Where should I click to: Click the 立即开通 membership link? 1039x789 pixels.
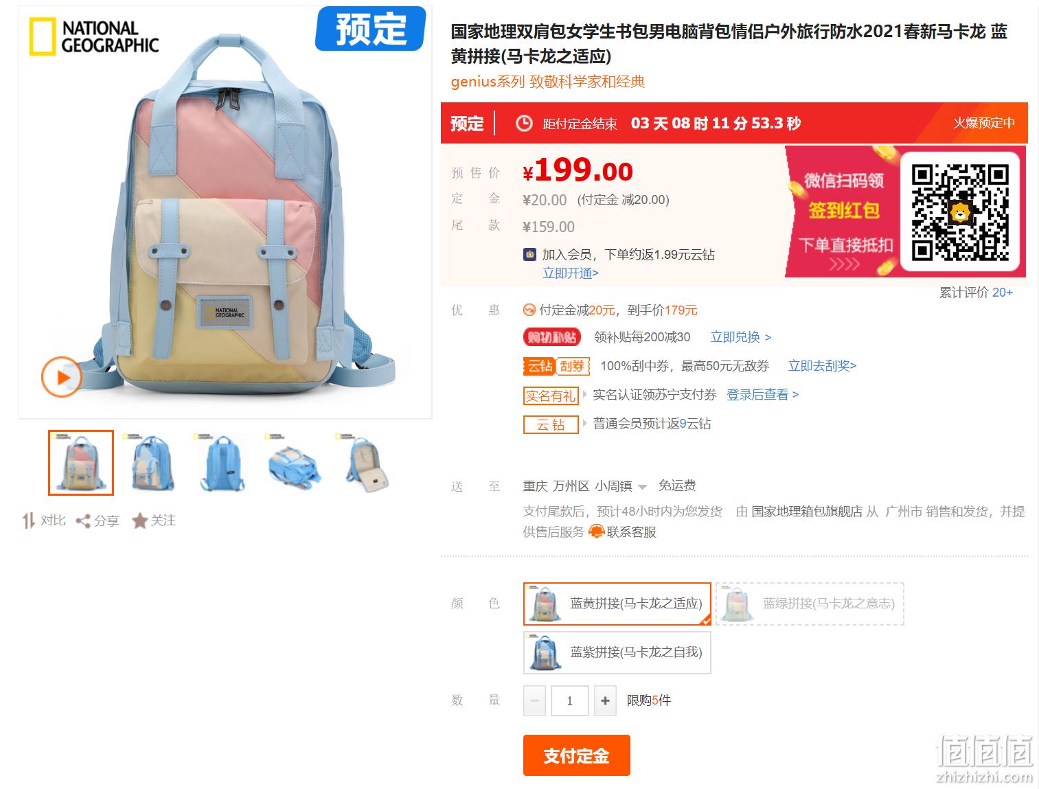tap(571, 273)
